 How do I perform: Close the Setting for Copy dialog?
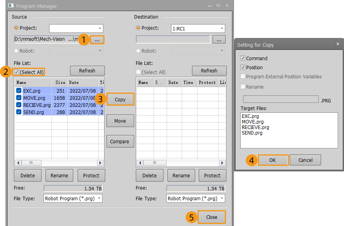338,44
